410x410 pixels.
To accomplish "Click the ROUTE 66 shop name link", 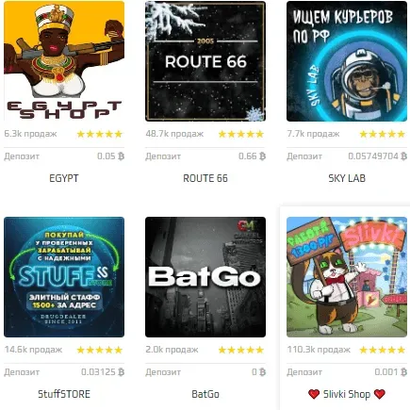I will click(205, 178).
